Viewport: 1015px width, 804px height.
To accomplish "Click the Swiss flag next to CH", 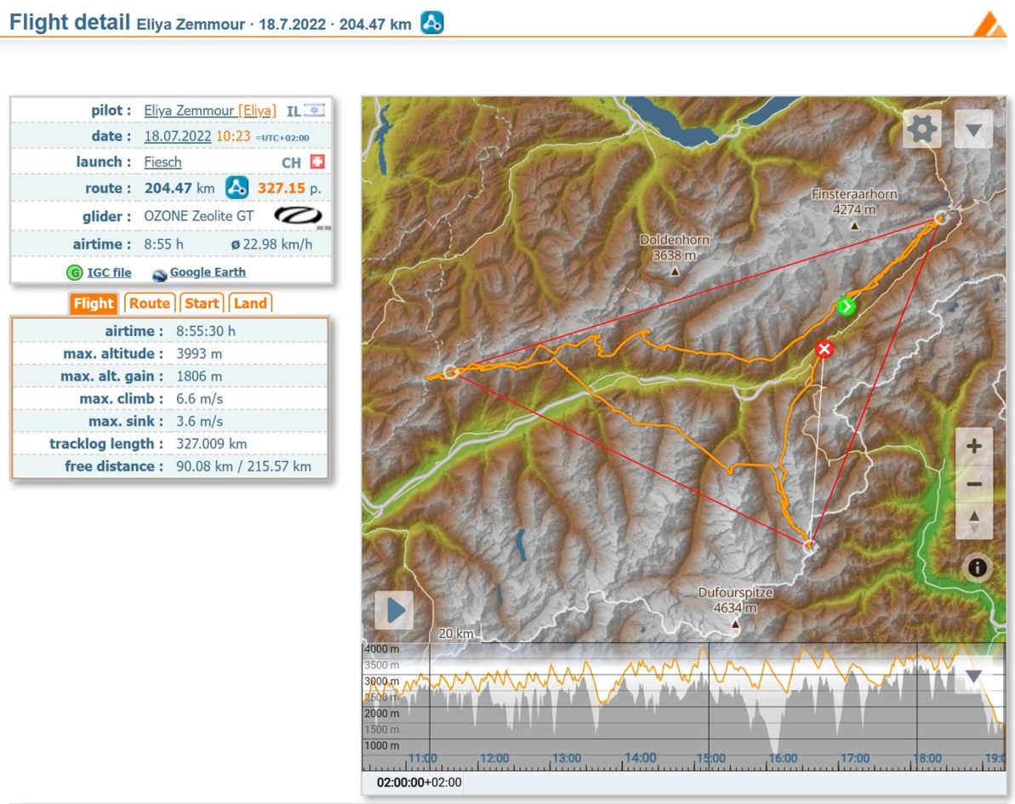I will (317, 162).
